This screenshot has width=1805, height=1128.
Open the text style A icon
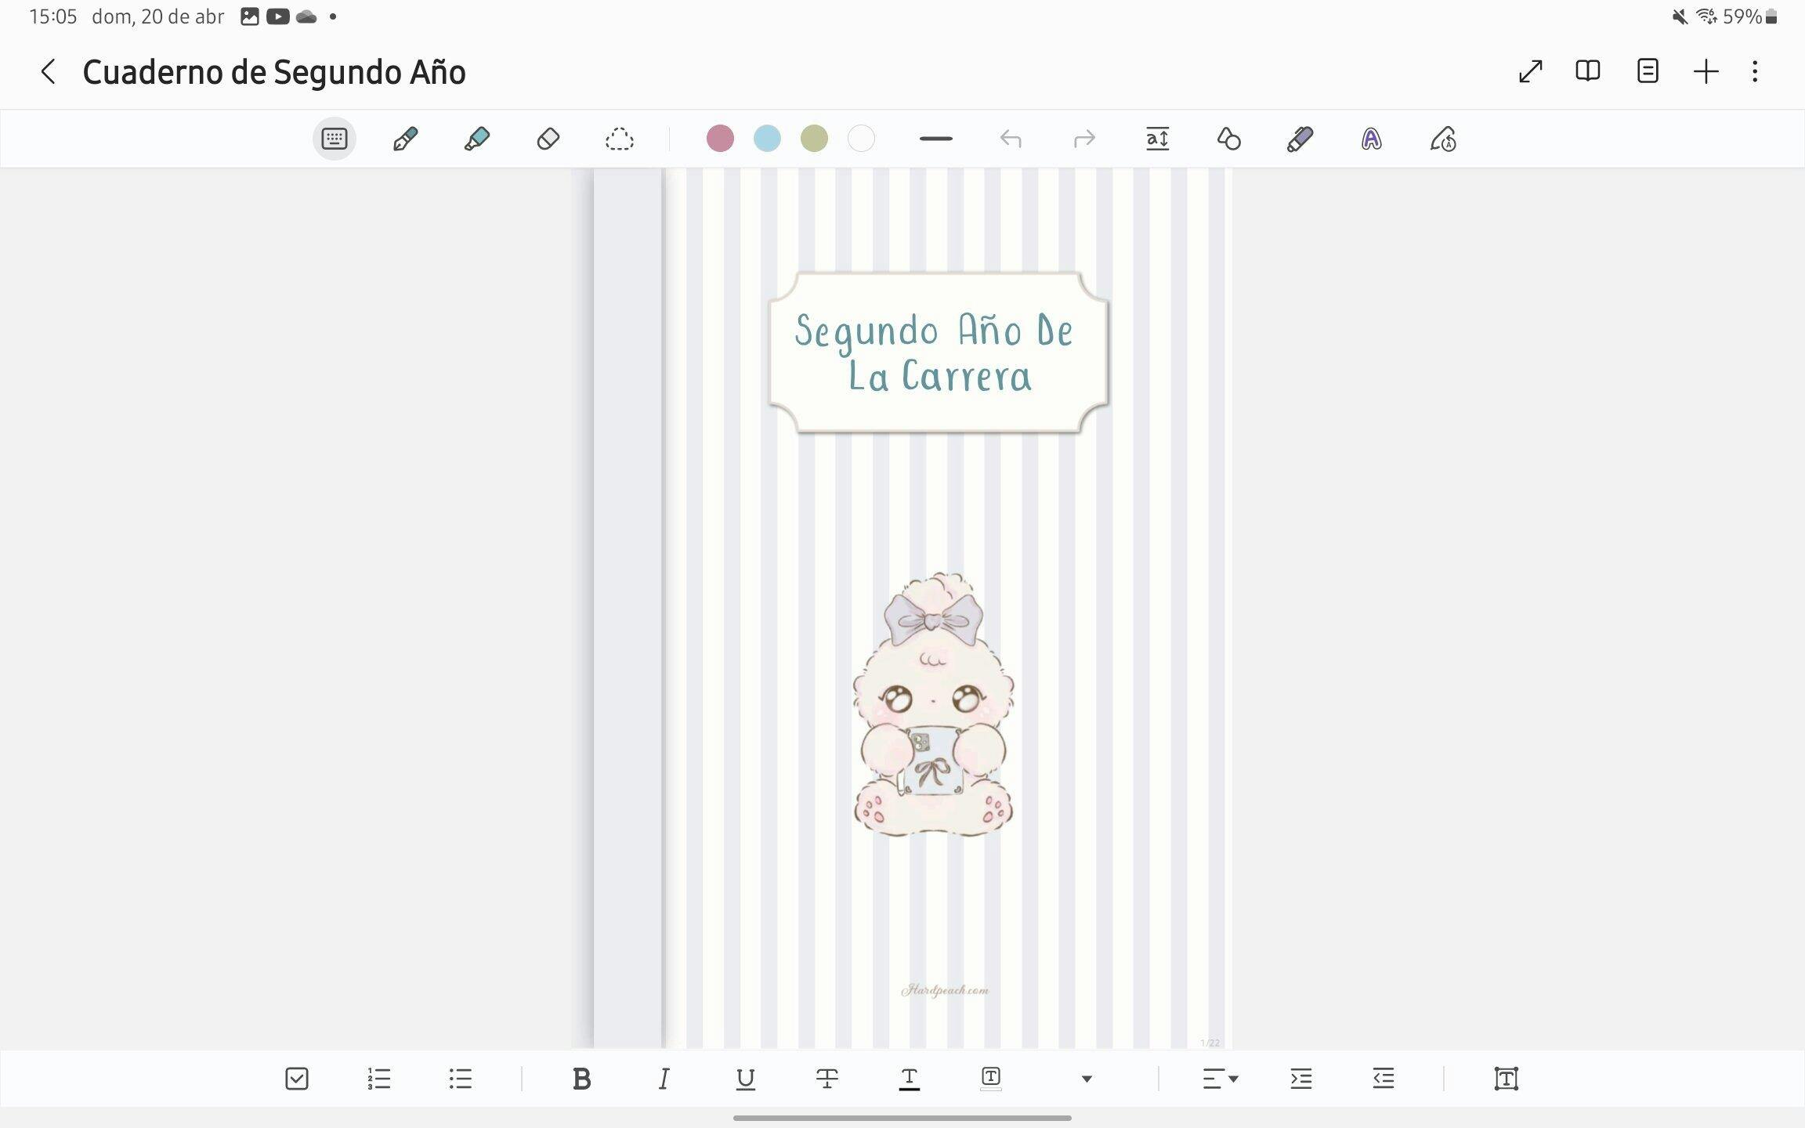1371,139
